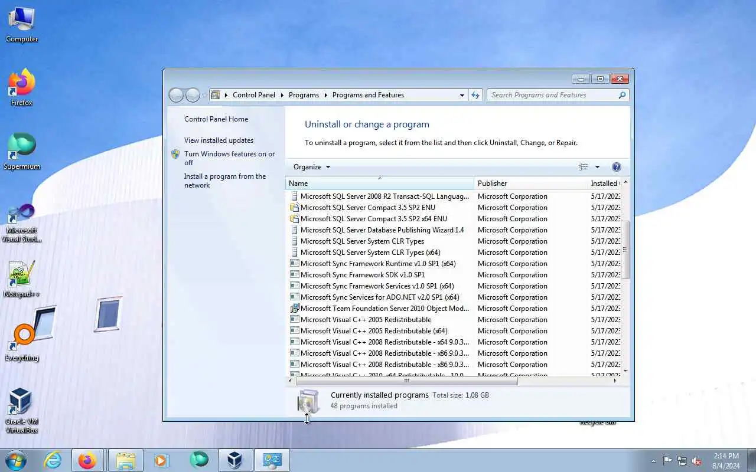756x472 pixels.
Task: Select the Firefox desktop shortcut
Action: coord(22,88)
